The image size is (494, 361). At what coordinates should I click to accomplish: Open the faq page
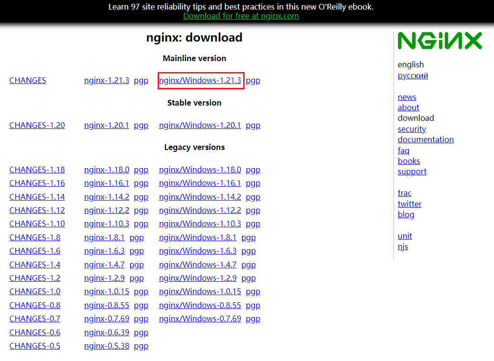403,150
